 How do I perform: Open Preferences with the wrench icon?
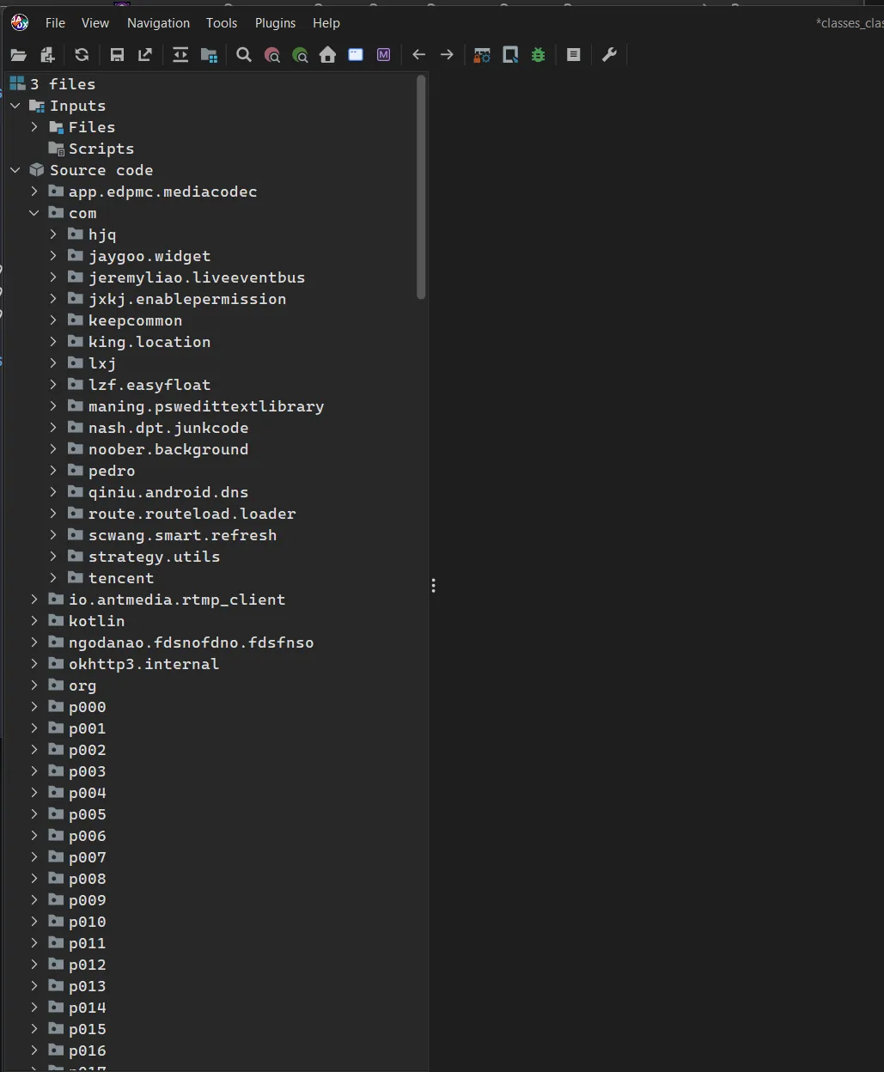coord(609,55)
